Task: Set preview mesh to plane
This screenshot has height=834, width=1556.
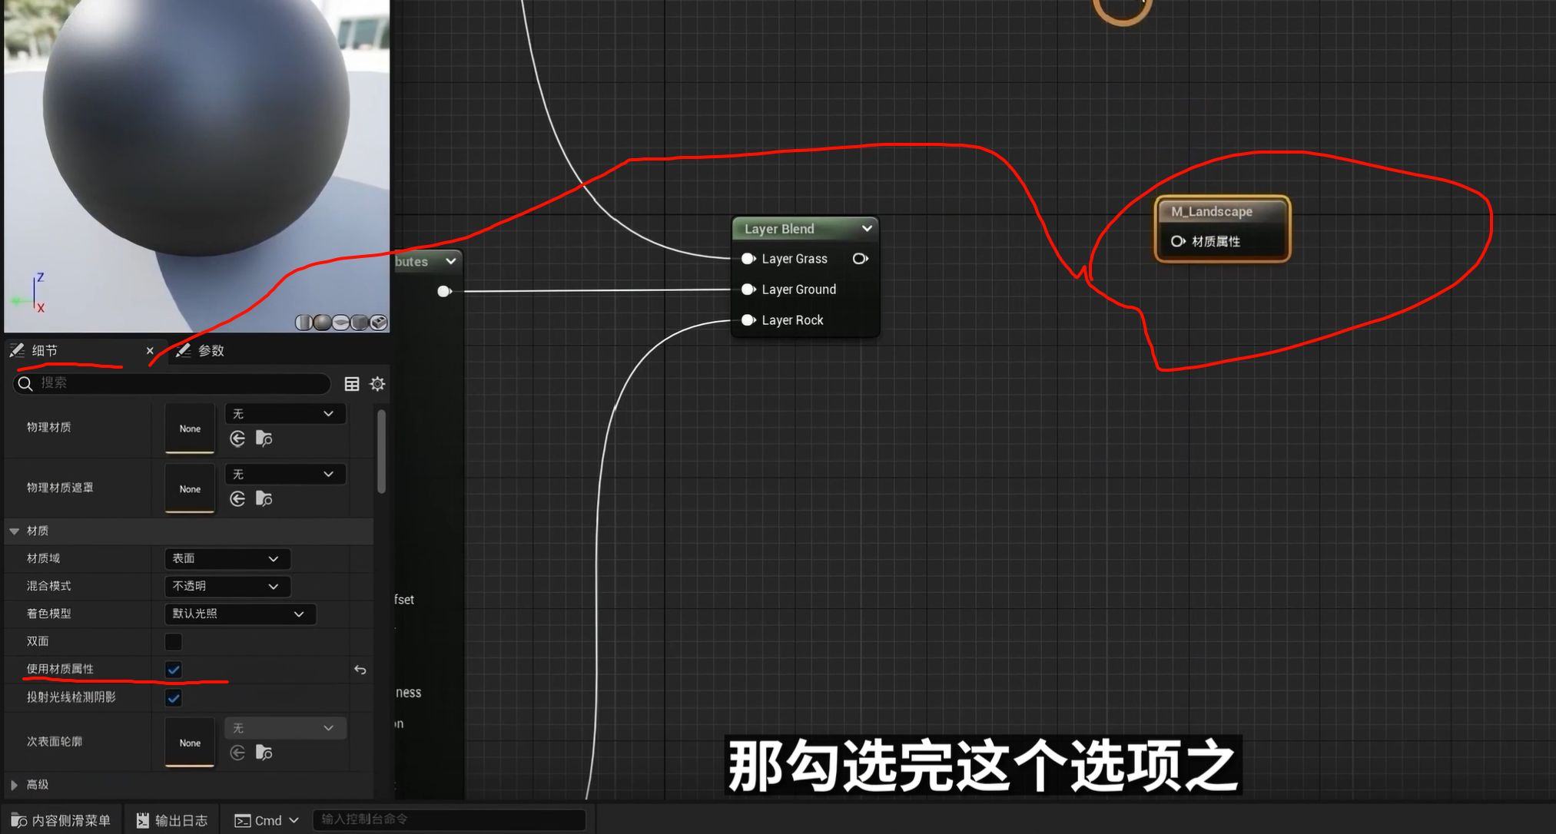Action: click(340, 323)
